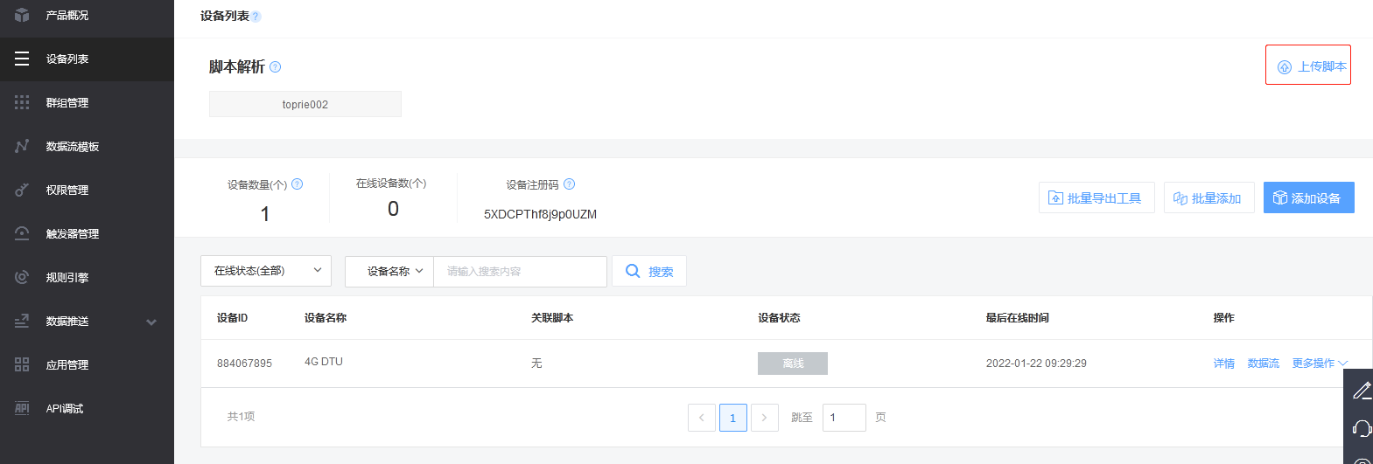Open the edit pencil floating icon
Screen dimensions: 1373x464
1362,391
